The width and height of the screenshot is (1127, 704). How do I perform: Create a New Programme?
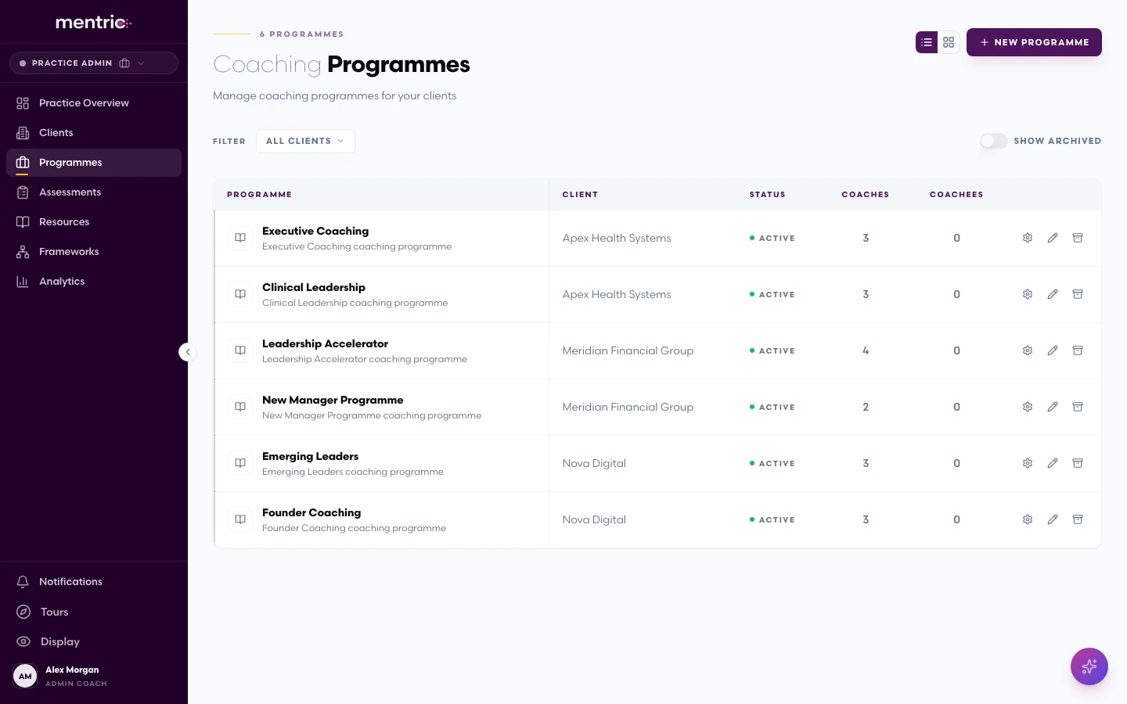pyautogui.click(x=1034, y=42)
